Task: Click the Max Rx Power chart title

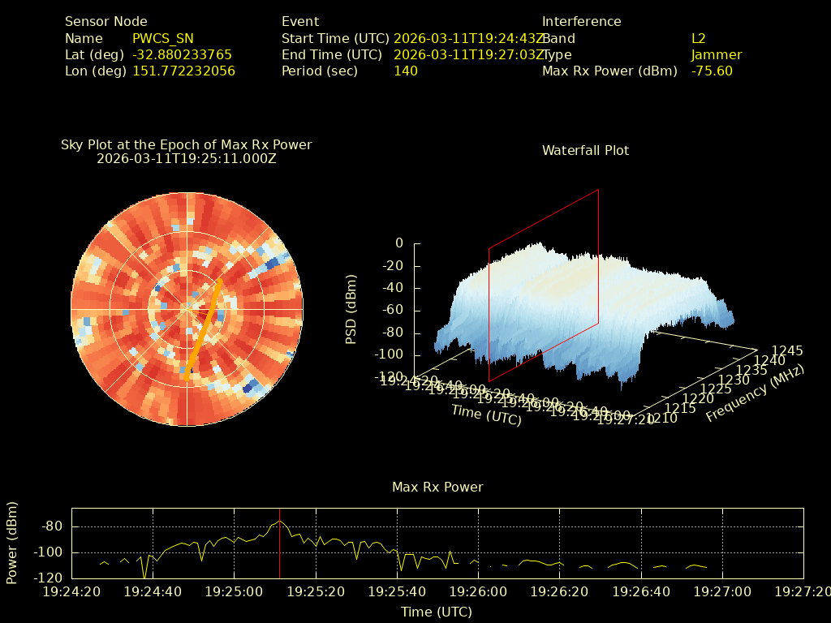Action: (x=437, y=487)
